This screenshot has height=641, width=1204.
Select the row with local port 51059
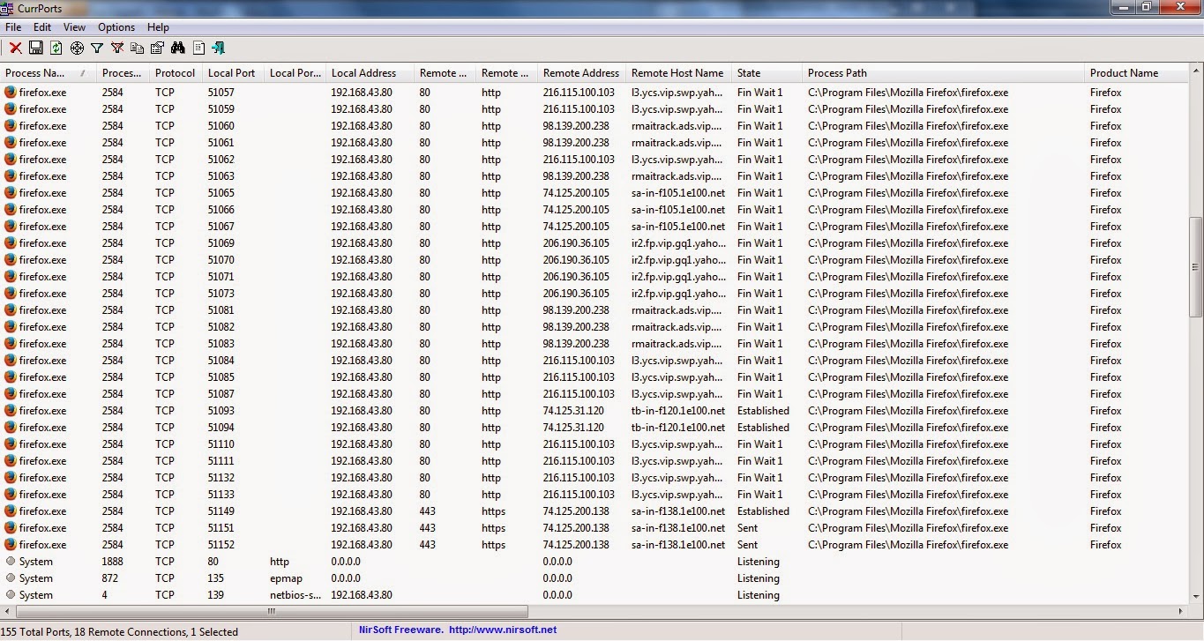(595, 109)
